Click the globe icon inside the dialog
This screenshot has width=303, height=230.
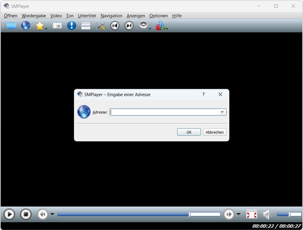[x=84, y=112]
